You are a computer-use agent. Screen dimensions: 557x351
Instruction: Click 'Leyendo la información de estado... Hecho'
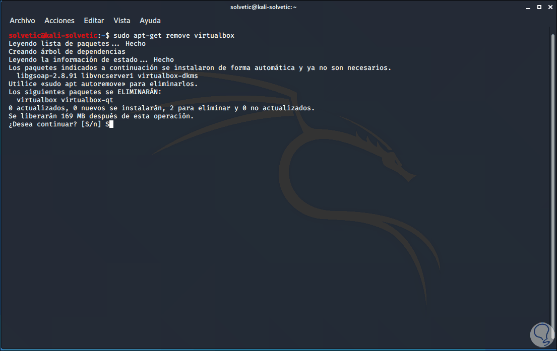tap(91, 59)
